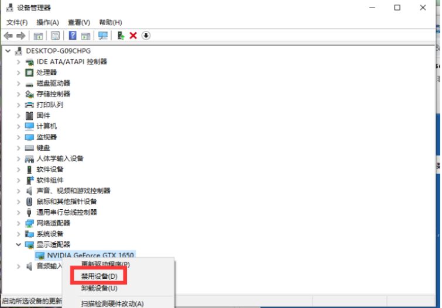Click the red X Uninstall device icon
This screenshot has height=308, width=442.
click(x=133, y=36)
